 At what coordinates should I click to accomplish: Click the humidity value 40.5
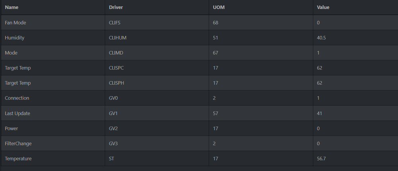(321, 38)
